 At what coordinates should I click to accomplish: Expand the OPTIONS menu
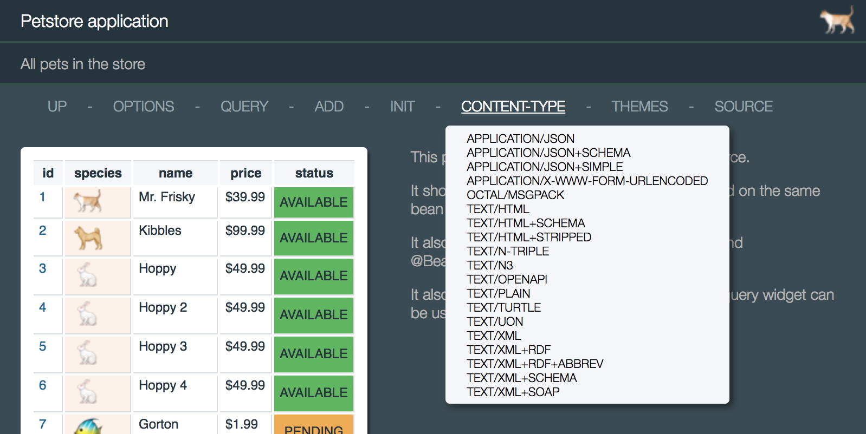pos(144,107)
